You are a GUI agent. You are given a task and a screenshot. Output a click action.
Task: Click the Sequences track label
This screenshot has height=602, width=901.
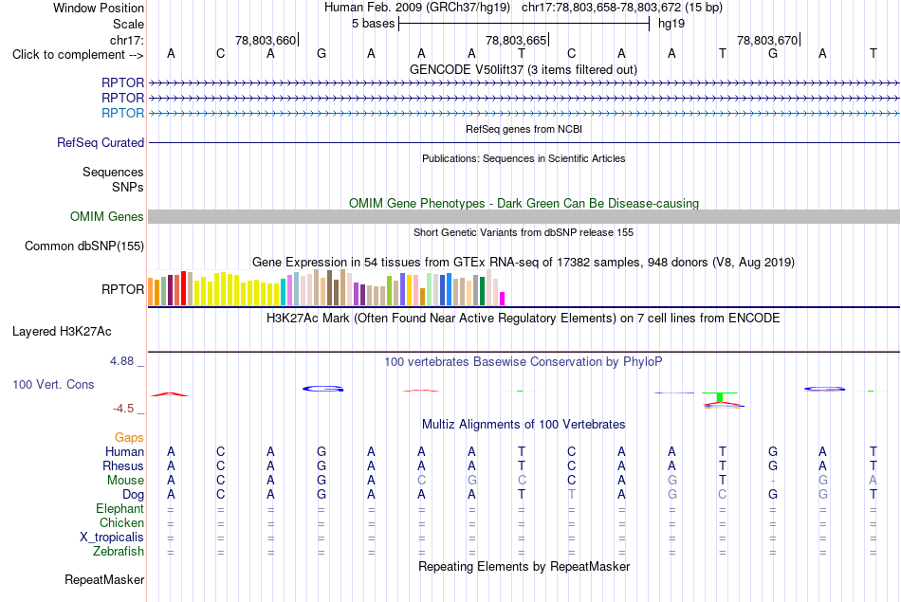(x=113, y=172)
